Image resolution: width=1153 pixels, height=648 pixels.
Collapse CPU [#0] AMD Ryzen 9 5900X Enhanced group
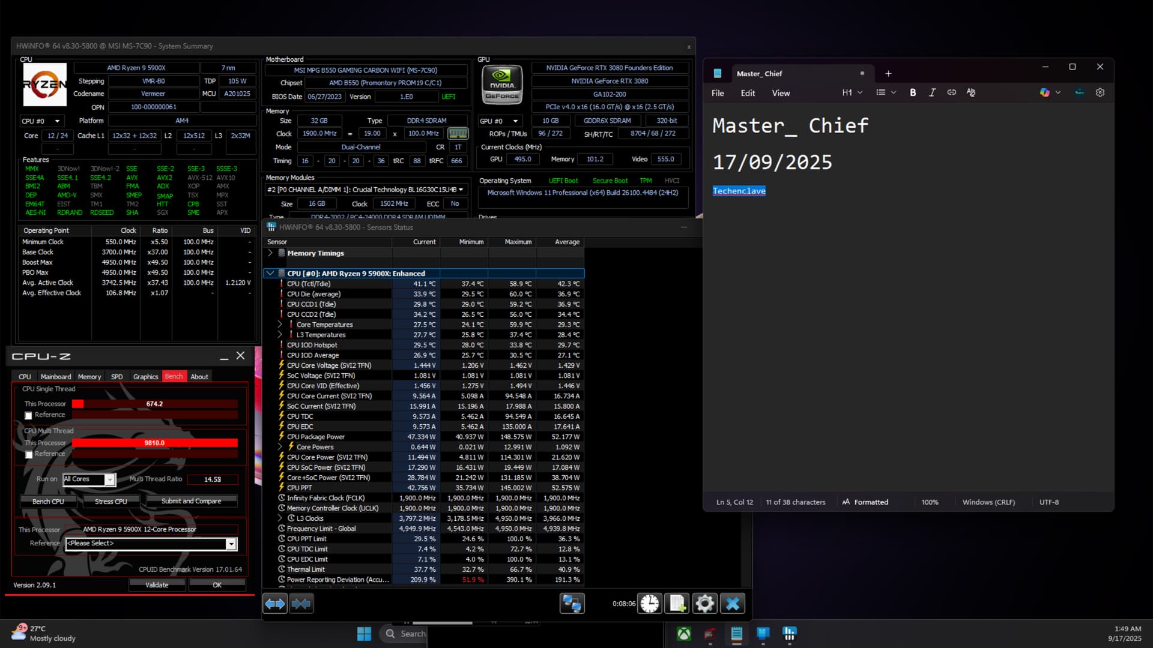click(270, 273)
